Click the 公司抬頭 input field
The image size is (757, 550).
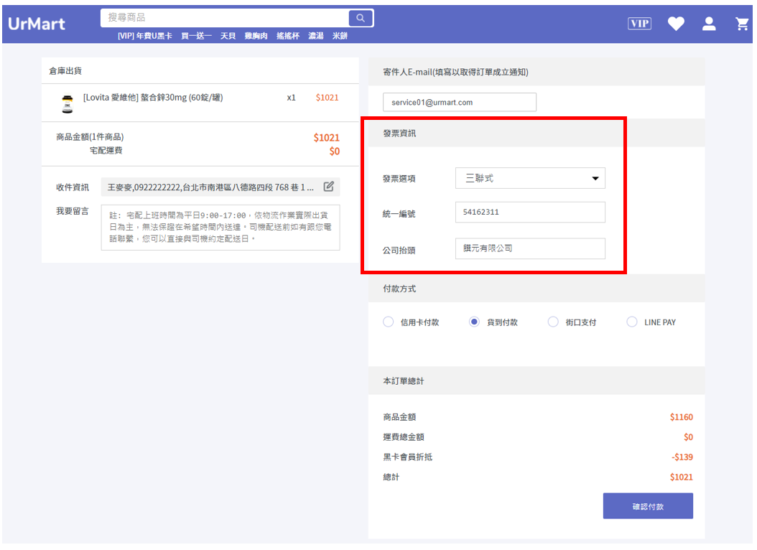(x=530, y=248)
